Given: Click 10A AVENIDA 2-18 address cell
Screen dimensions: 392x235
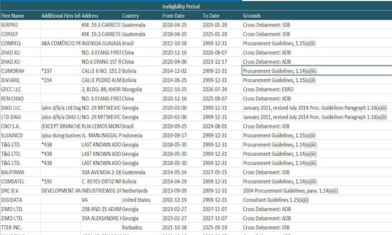Looking at the screenshot, I should click(101, 172).
